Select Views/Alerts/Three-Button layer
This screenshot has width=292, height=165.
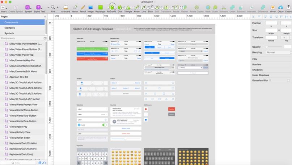tap(24, 110)
